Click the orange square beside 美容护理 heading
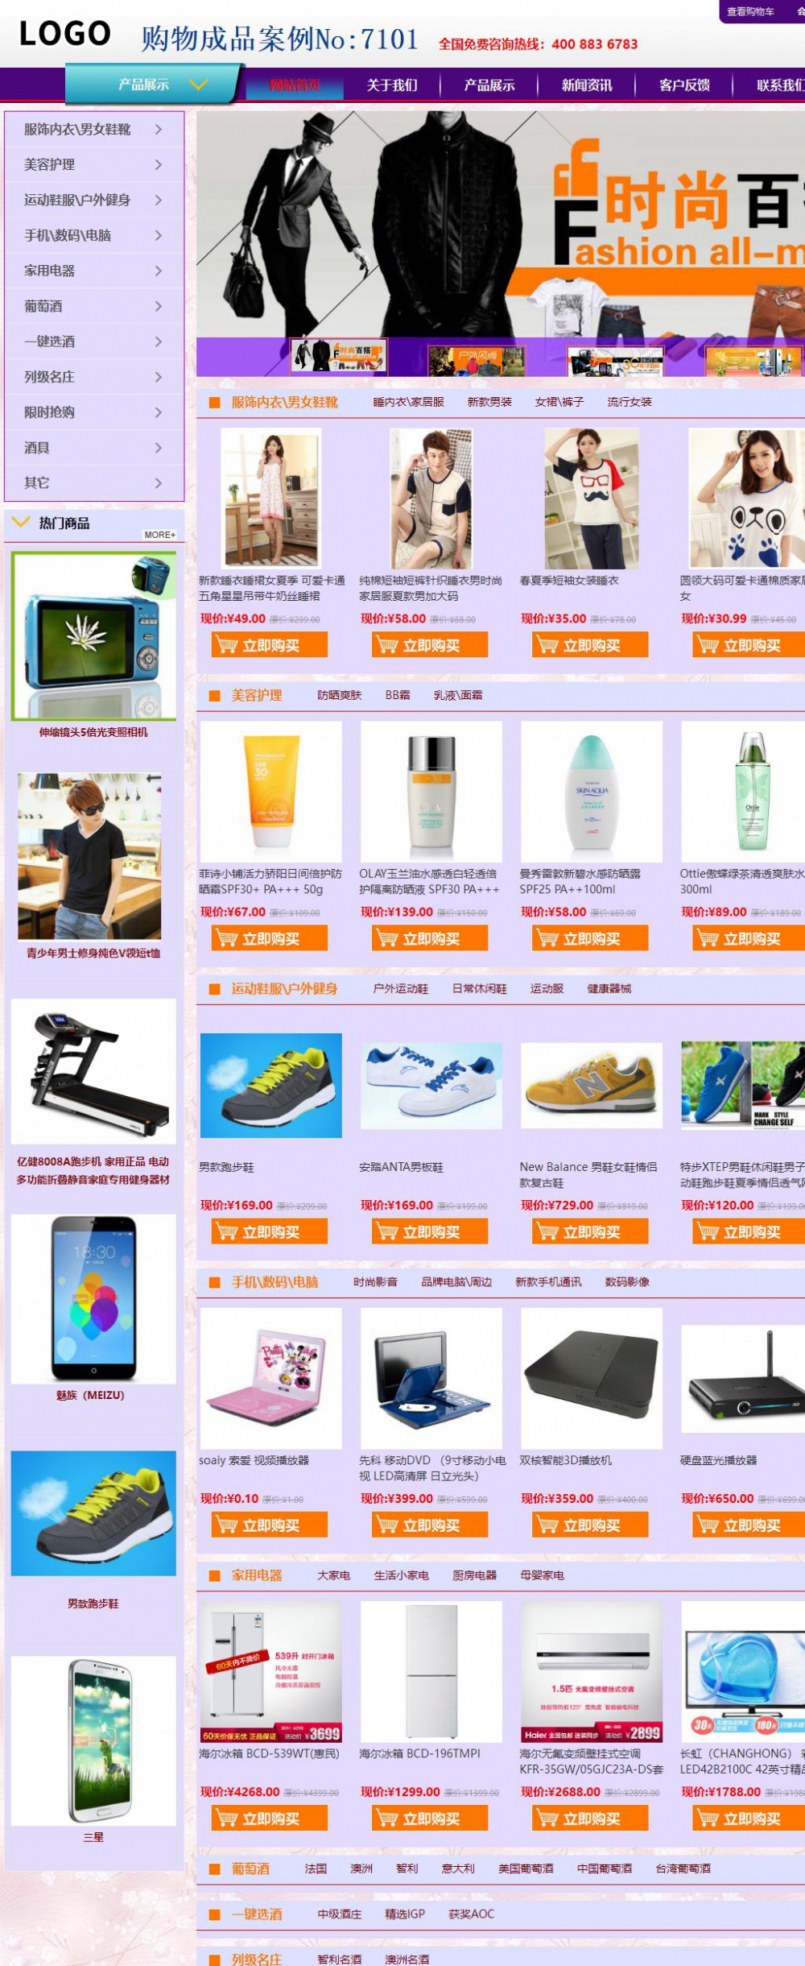Screen dimensions: 805x1966 [214, 695]
